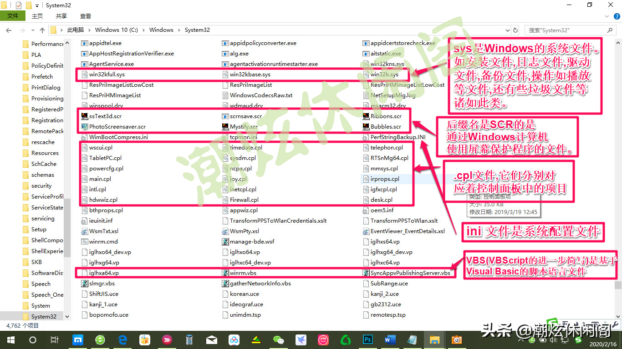The width and height of the screenshot is (622, 349).
Task: Switch to the 共享 ribbon tab
Action: tap(61, 16)
